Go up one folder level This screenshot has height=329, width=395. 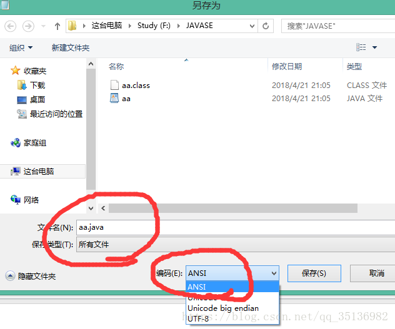pyautogui.click(x=57, y=26)
